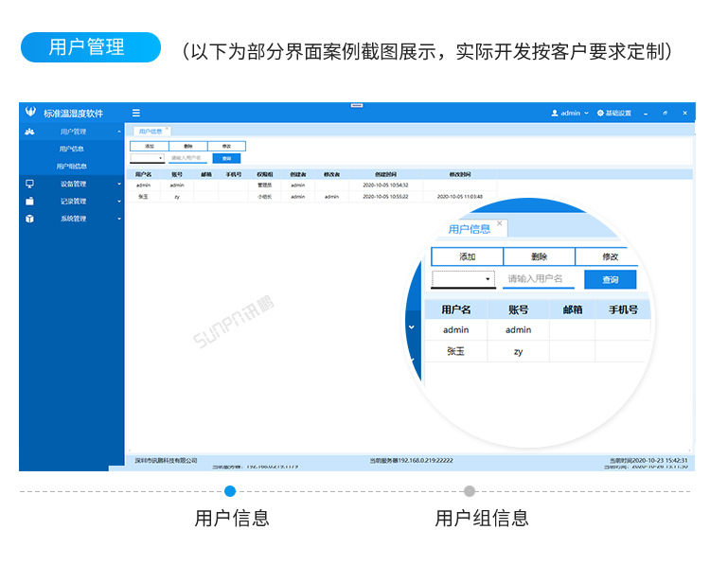
Task: Open the 记录管理 sidebar menu
Action: click(72, 201)
